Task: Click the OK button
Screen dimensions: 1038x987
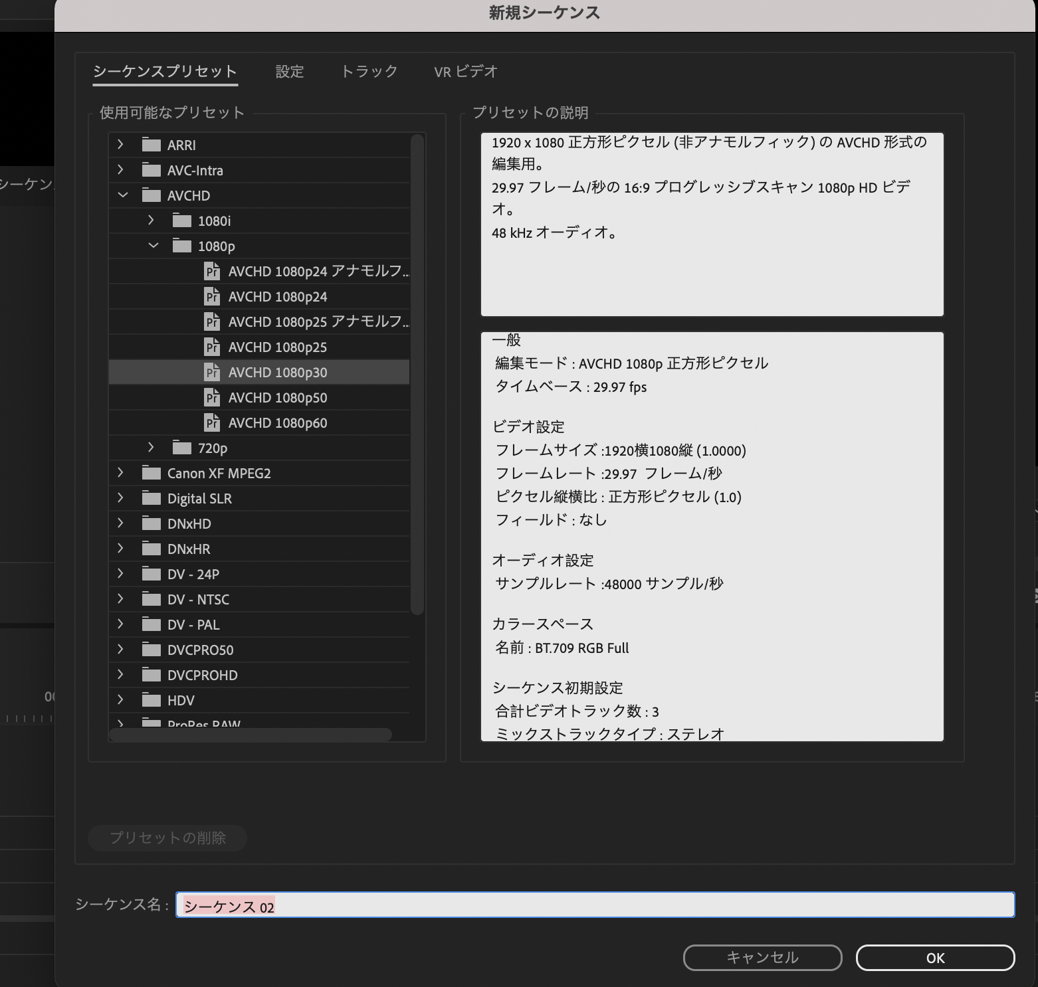Action: pyautogui.click(x=934, y=958)
